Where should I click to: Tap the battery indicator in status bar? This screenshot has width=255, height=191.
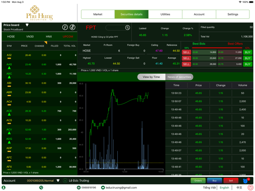click(251, 2)
